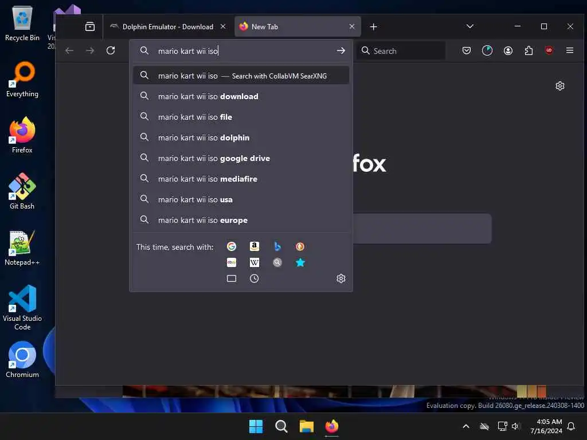This screenshot has width=587, height=440.
Task: Open the Firefox application menu
Action: pos(570,50)
